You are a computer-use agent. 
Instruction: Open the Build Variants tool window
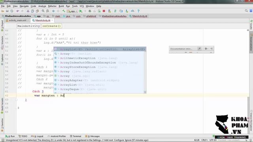(x=2, y=106)
